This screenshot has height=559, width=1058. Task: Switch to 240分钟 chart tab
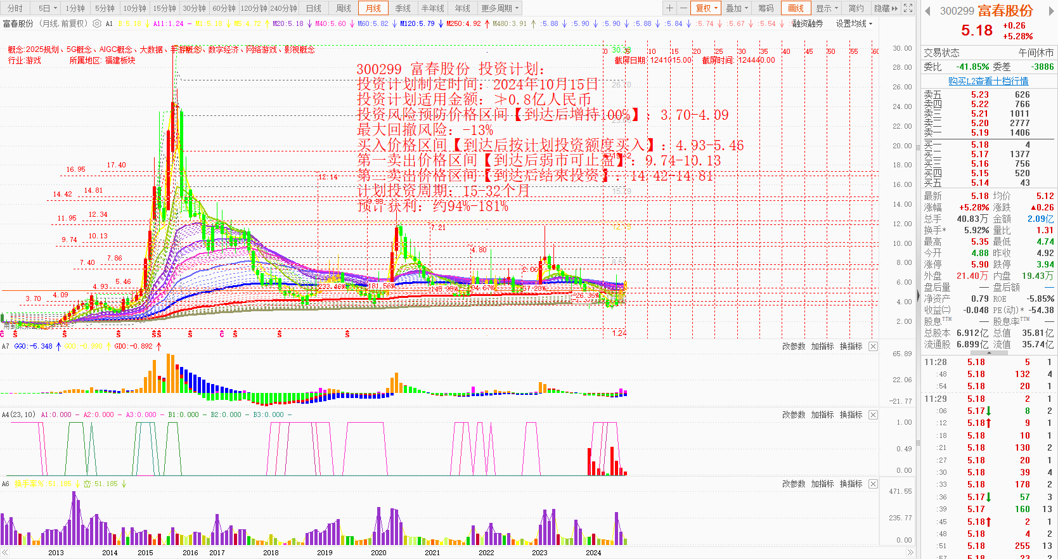click(283, 8)
